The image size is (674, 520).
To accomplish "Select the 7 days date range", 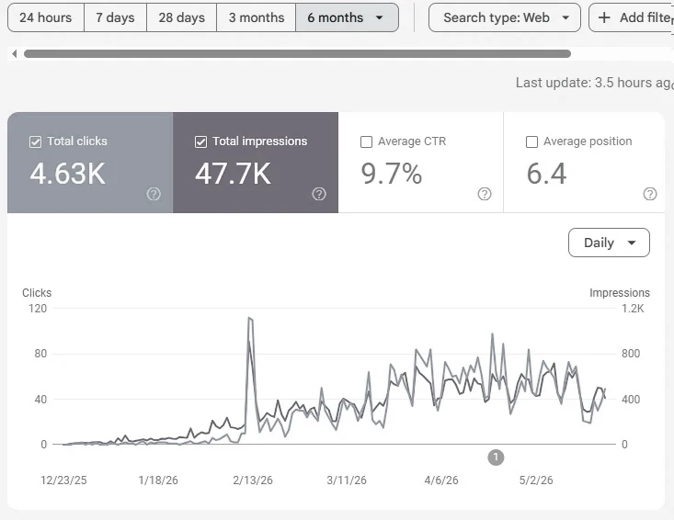I will (115, 17).
